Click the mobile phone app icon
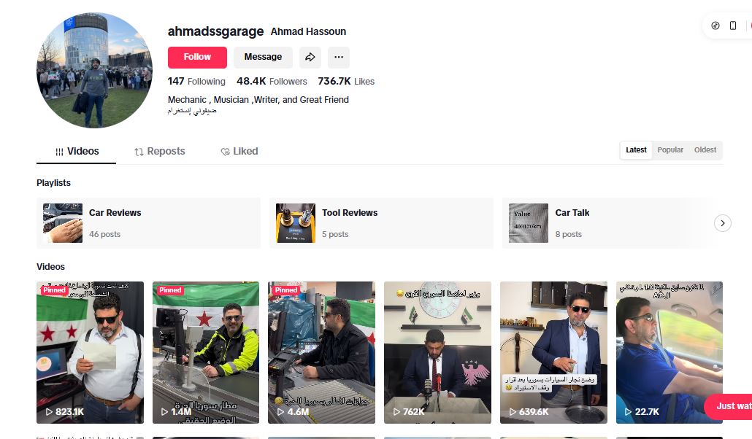 pos(733,26)
